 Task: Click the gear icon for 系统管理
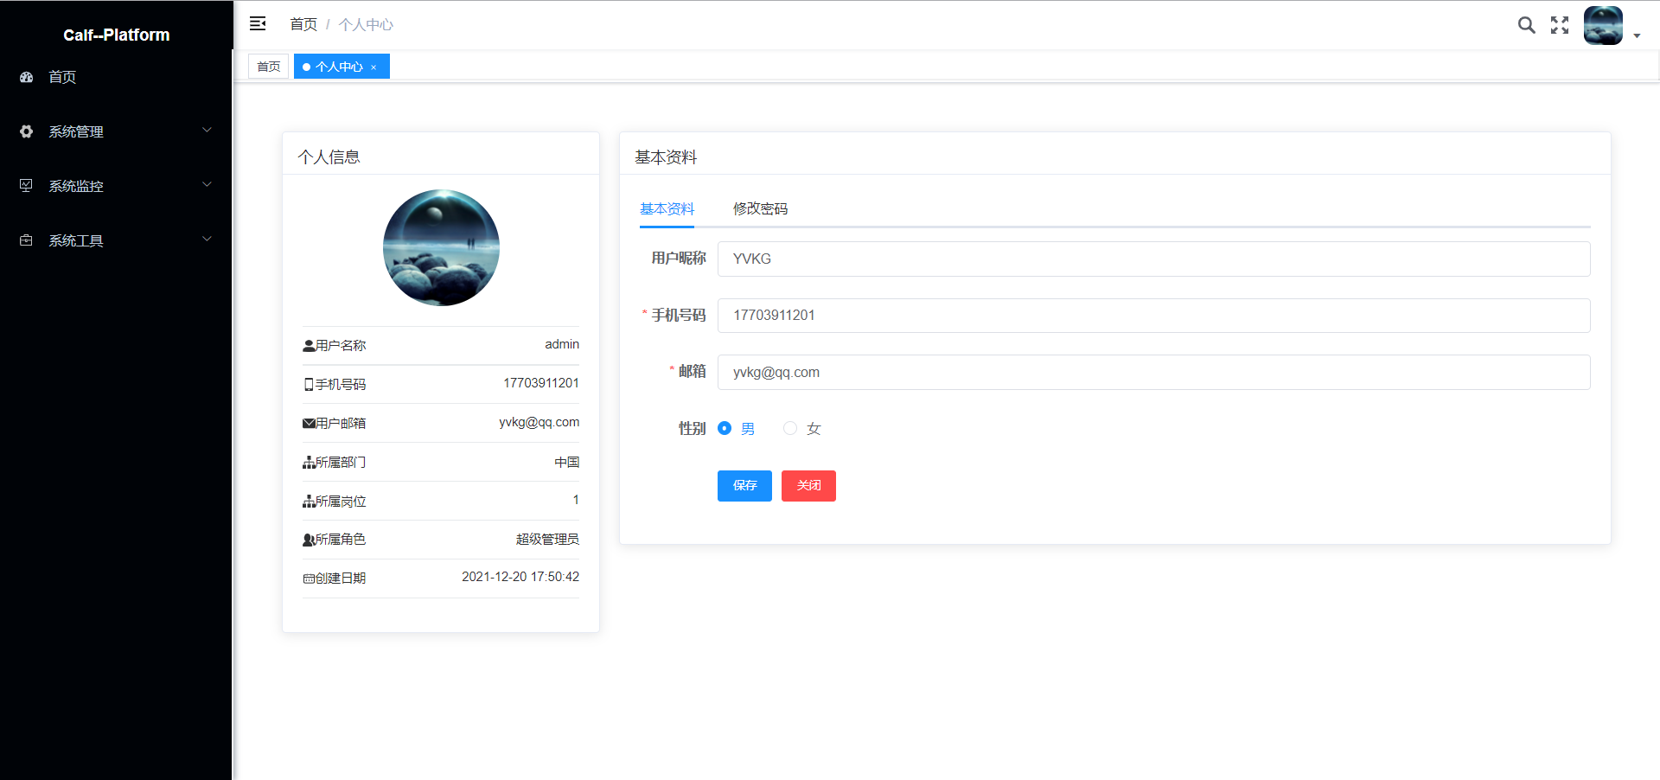pyautogui.click(x=27, y=131)
